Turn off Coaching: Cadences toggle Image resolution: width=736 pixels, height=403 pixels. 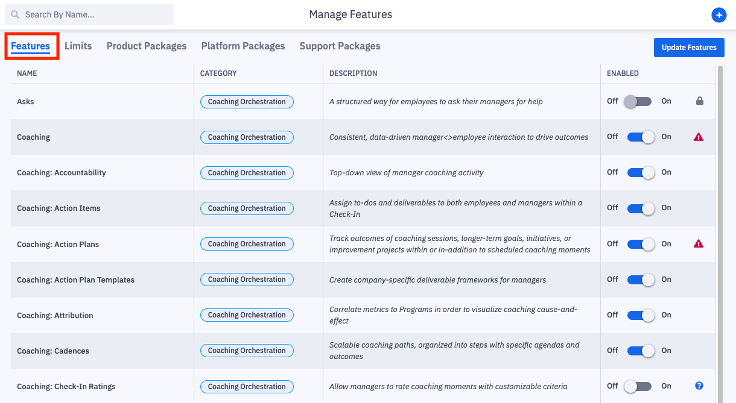pyautogui.click(x=641, y=351)
